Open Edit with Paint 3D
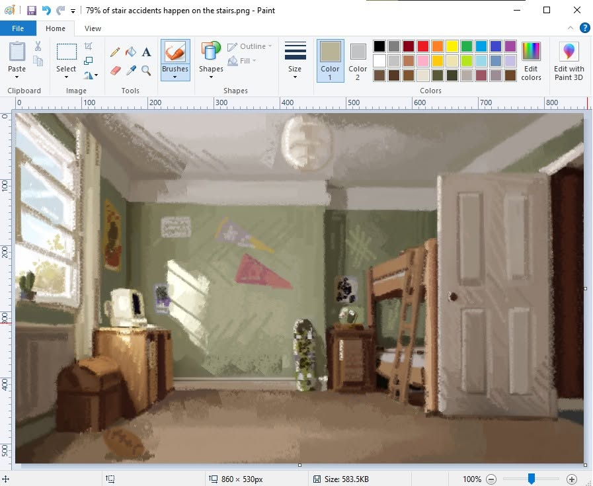Image resolution: width=593 pixels, height=486 pixels. pyautogui.click(x=569, y=61)
